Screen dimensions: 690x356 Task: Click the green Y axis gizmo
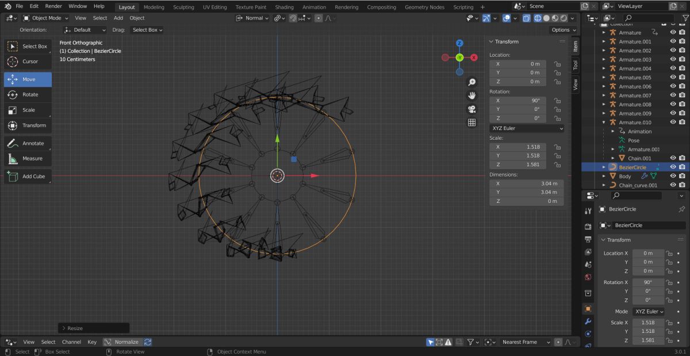point(459,58)
